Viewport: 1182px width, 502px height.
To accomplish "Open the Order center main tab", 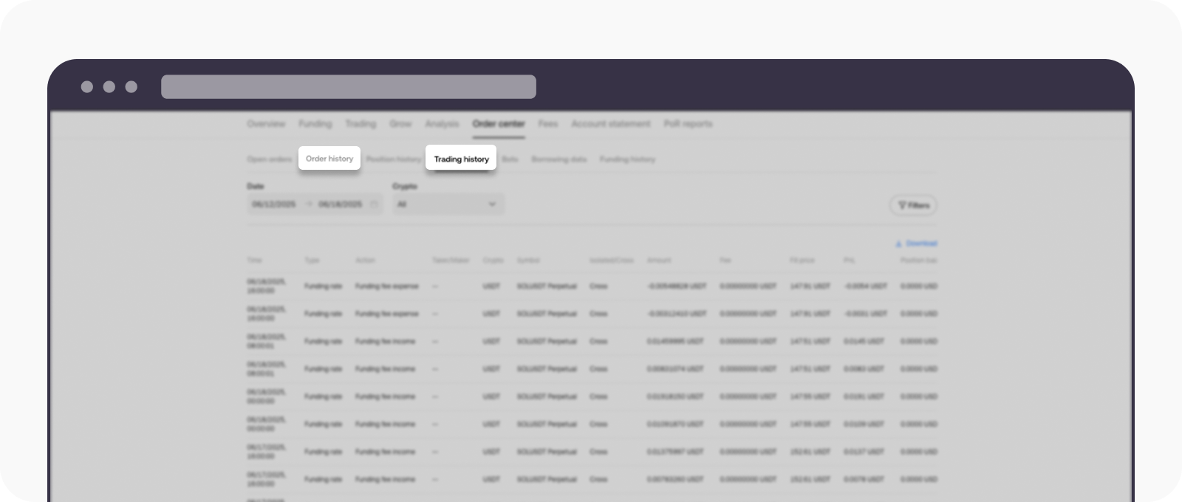I will [x=499, y=124].
